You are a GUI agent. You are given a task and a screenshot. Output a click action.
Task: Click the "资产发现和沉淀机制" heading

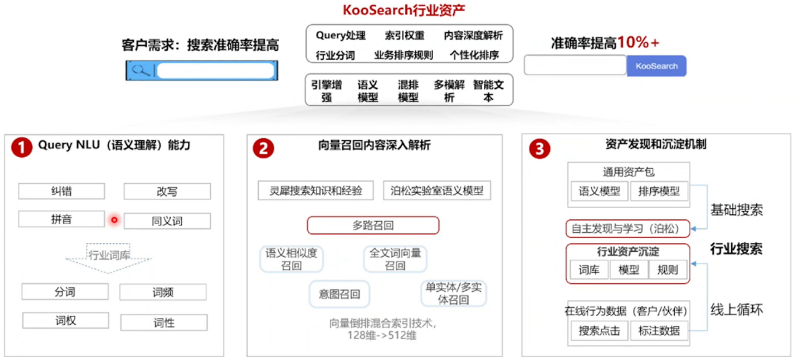point(656,145)
